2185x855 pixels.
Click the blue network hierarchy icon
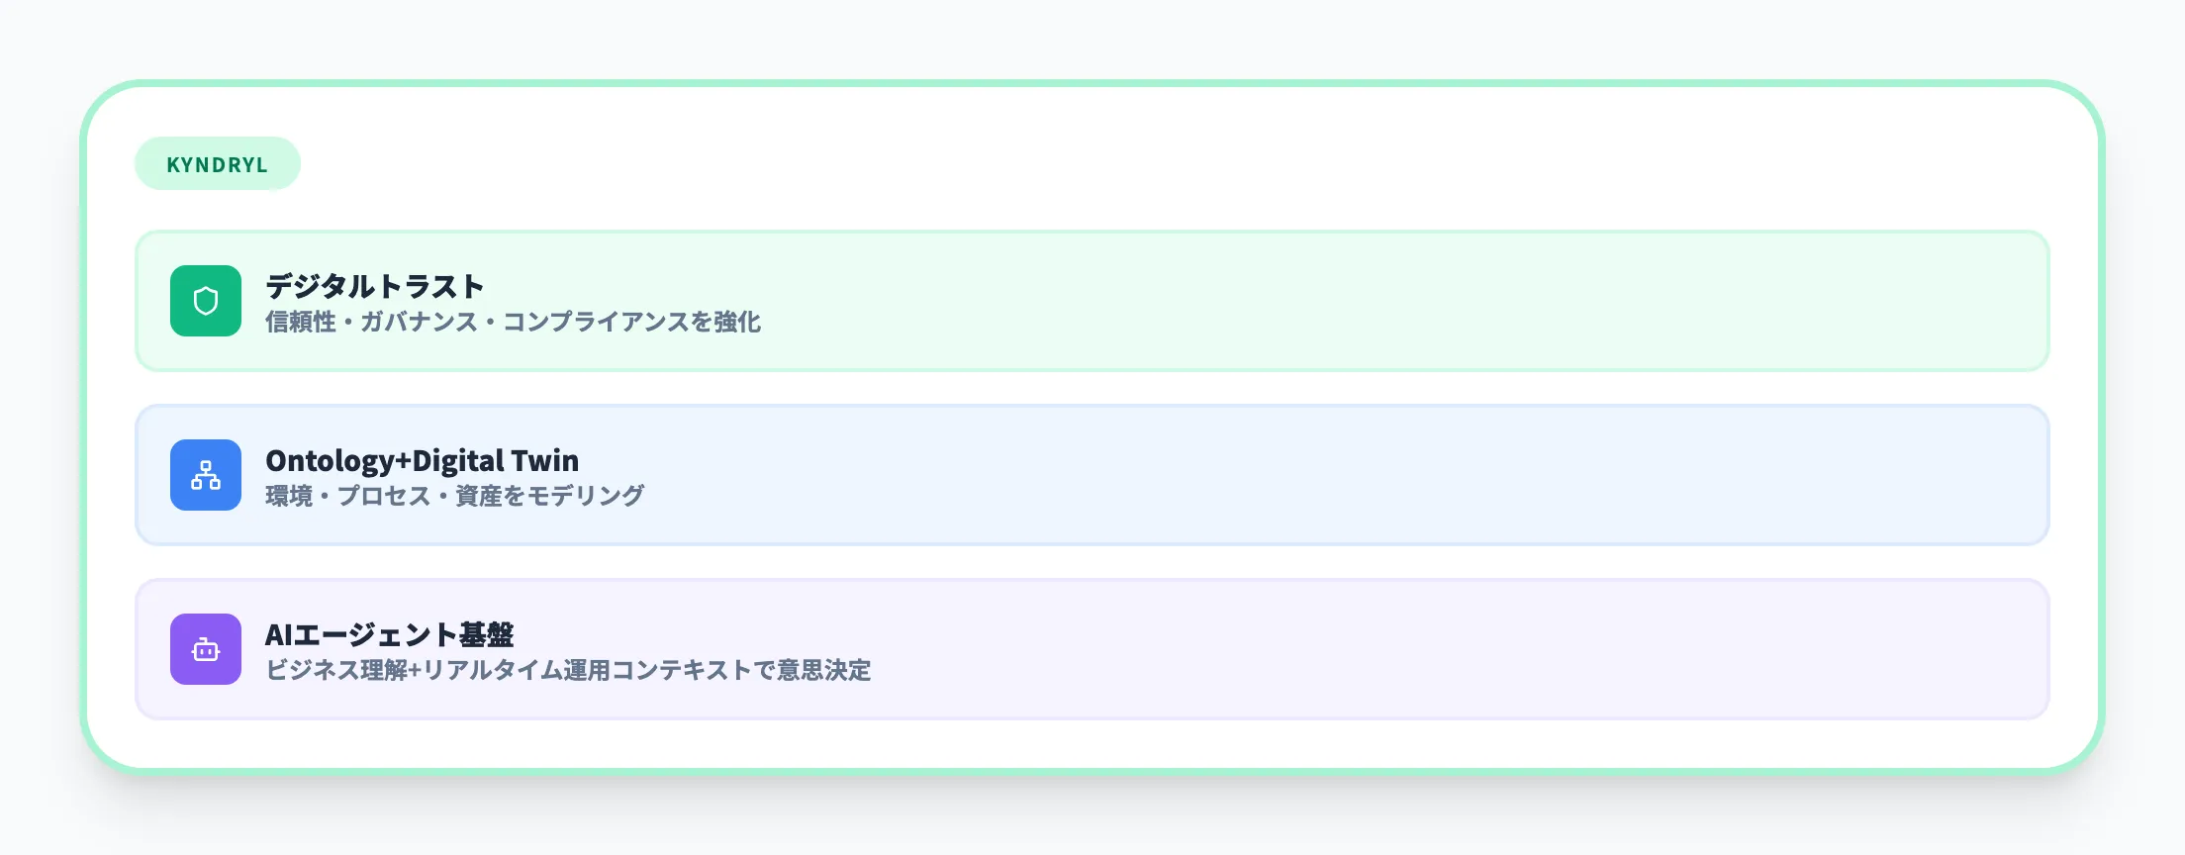coord(206,475)
